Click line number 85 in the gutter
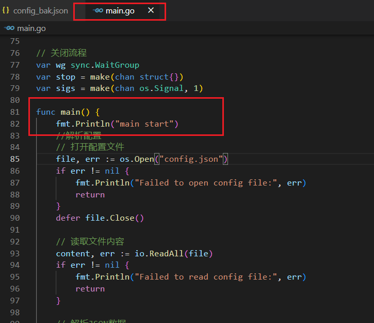The width and height of the screenshot is (374, 323). [14, 159]
